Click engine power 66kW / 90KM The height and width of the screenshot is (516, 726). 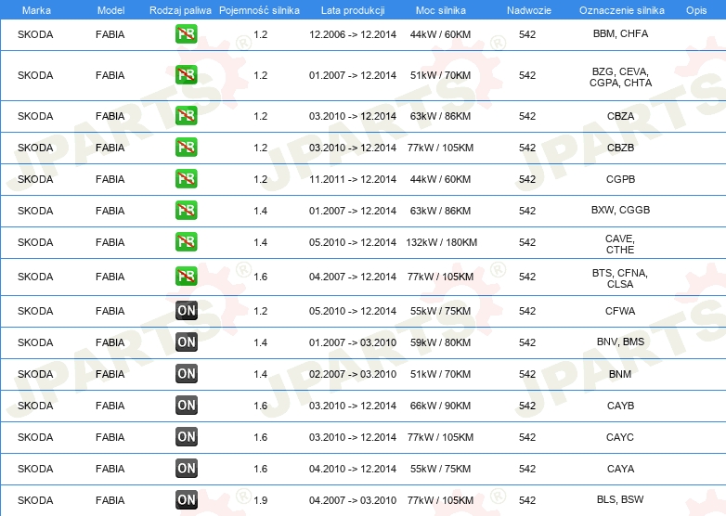[440, 405]
